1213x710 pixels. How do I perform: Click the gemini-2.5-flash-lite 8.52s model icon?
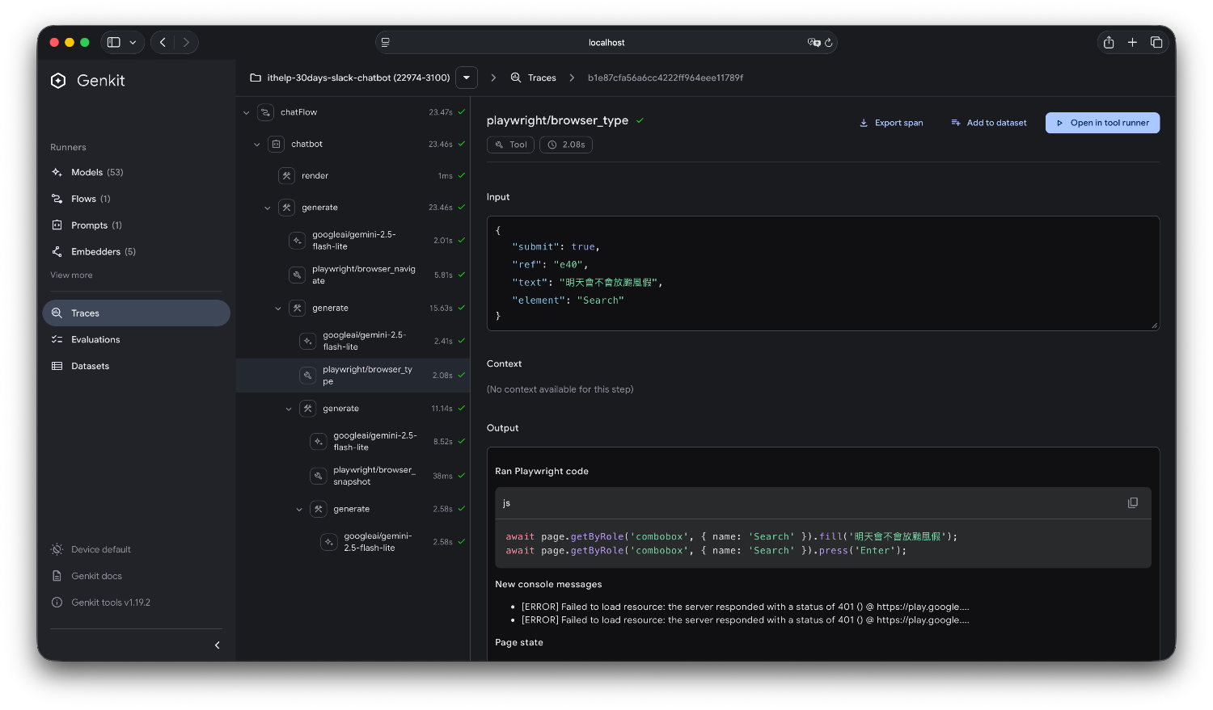pyautogui.click(x=318, y=442)
